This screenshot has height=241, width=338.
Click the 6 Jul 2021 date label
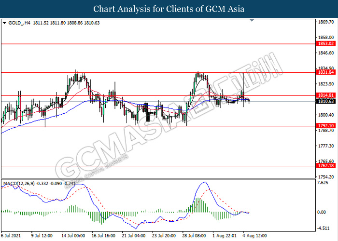(12, 236)
